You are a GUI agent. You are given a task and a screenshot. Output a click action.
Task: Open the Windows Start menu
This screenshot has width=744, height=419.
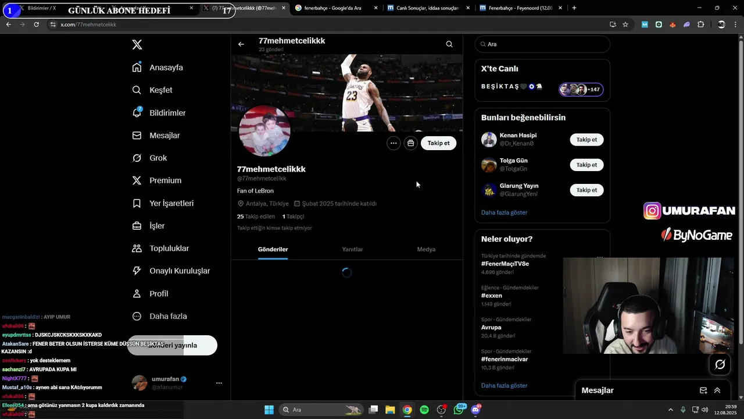tap(269, 410)
